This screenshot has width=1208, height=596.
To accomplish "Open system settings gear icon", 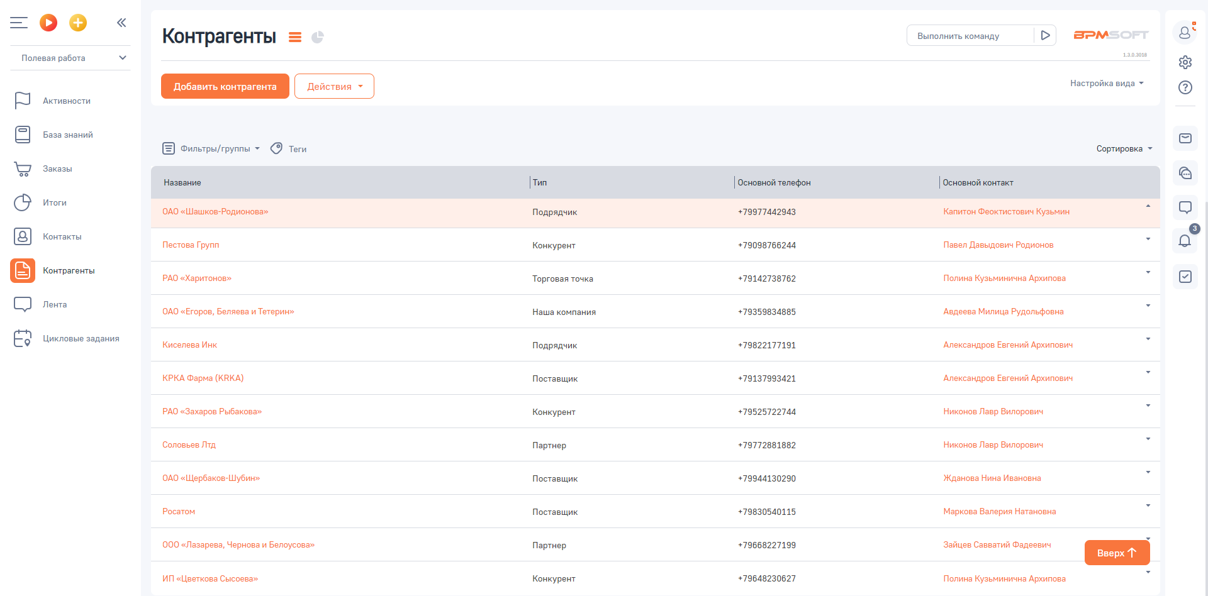I will click(1185, 62).
